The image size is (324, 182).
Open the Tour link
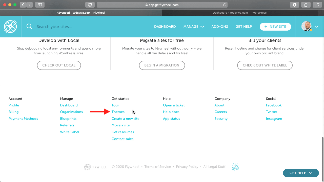click(115, 105)
